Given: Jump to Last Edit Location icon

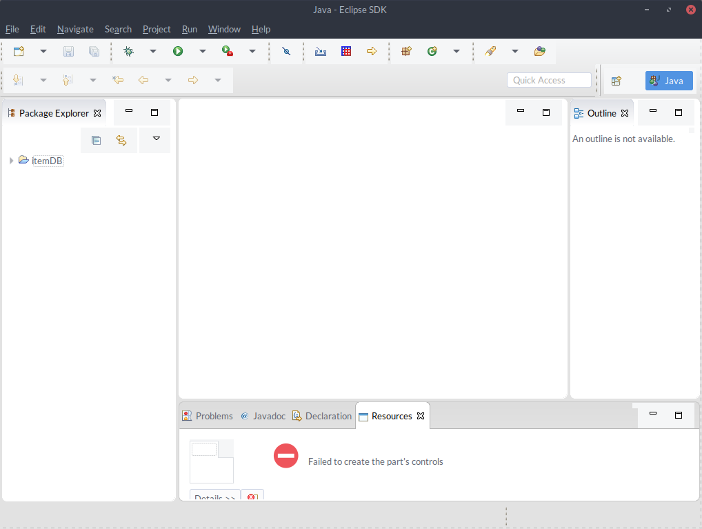Looking at the screenshot, I should click(118, 80).
